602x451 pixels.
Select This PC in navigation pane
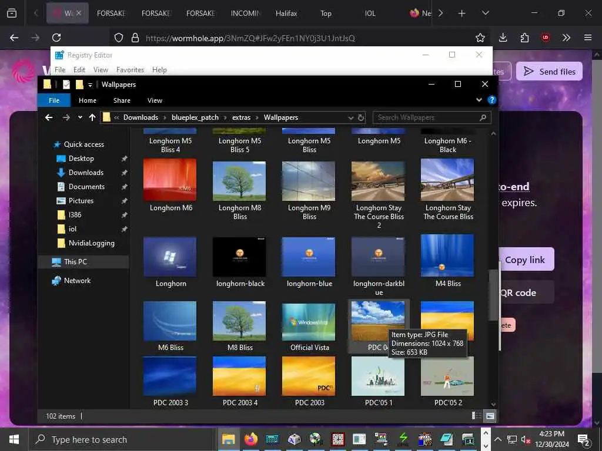[x=75, y=261]
